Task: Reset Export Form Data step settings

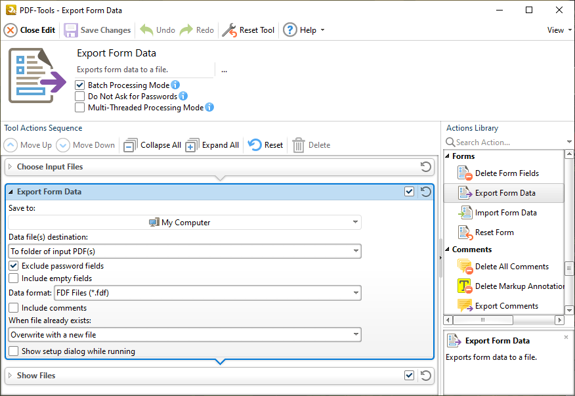Action: [x=425, y=192]
